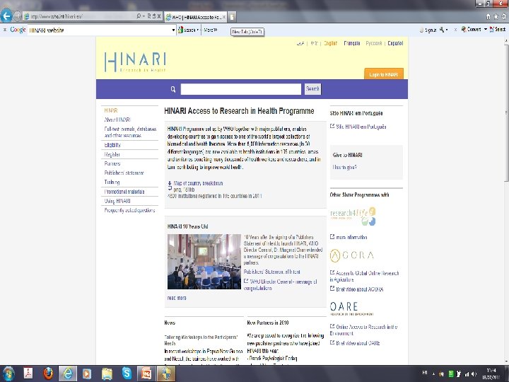Open Promotional materials sidebar link

click(x=124, y=192)
